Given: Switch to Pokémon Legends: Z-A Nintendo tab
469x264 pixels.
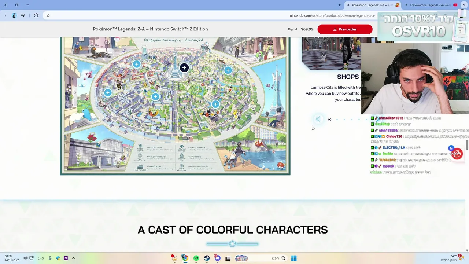Looking at the screenshot, I should point(372,5).
